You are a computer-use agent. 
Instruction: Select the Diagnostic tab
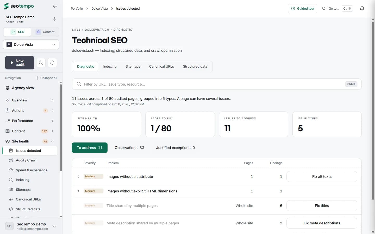tap(86, 67)
